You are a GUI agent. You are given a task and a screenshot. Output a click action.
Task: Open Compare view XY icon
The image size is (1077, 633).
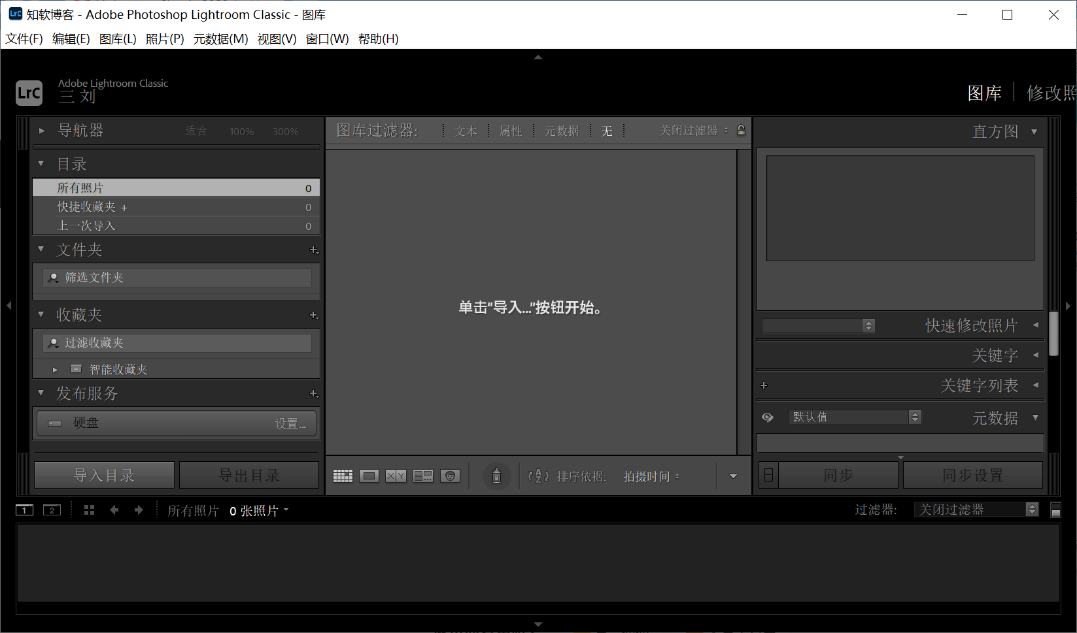click(x=396, y=476)
